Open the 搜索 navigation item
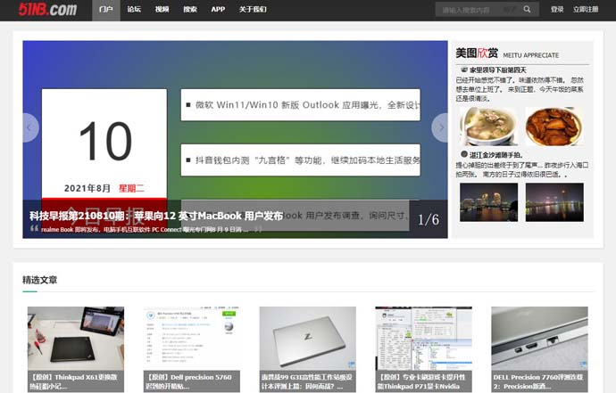Viewport: 616px width, 393px height. (x=189, y=10)
